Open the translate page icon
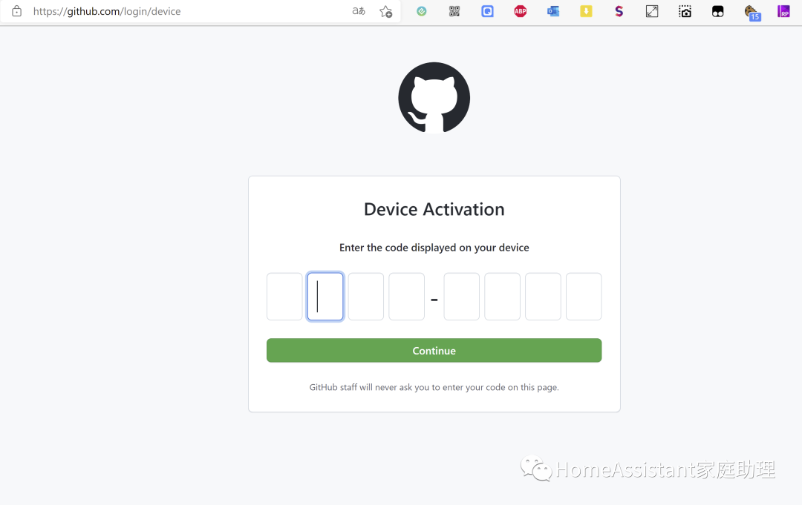 359,11
